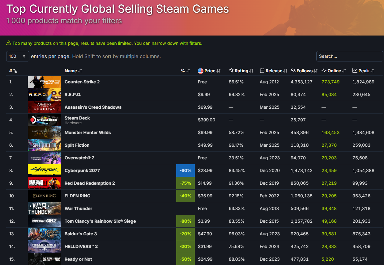Open Counter-Strike 2 game thumbnail
384x265 pixels.
(44, 82)
